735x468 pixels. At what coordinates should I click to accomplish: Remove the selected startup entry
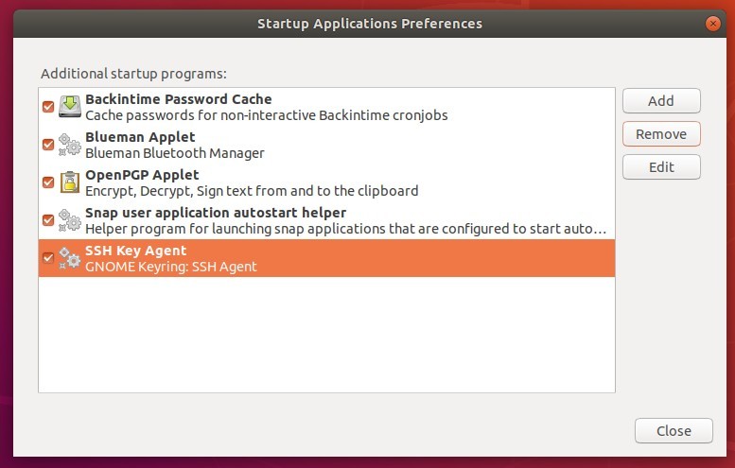click(661, 134)
